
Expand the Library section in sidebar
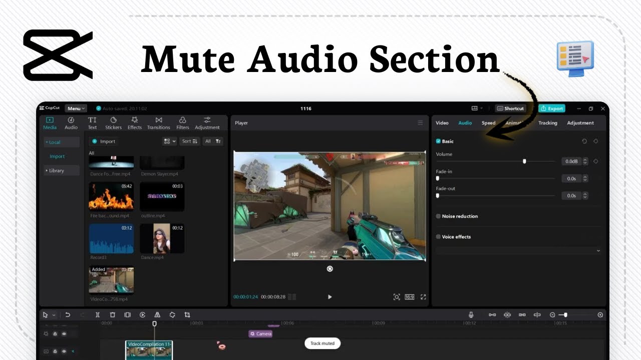[62, 170]
